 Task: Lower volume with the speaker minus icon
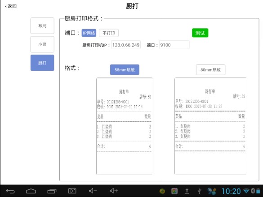93,191
